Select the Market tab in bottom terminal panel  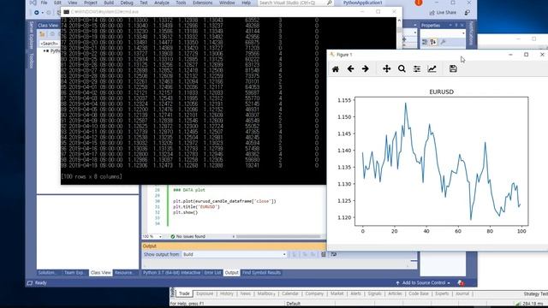tap(337, 293)
